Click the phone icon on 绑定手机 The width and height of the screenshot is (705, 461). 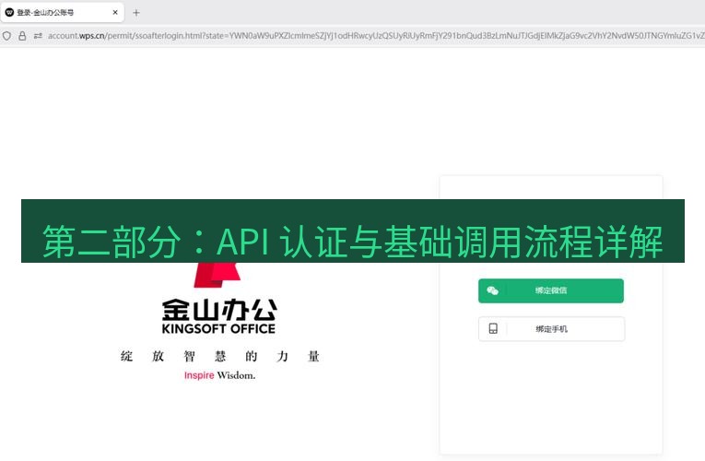(493, 329)
